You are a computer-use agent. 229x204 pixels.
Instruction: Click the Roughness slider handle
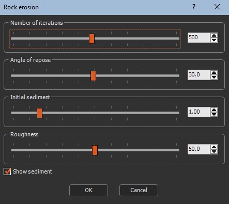pyautogui.click(x=95, y=150)
